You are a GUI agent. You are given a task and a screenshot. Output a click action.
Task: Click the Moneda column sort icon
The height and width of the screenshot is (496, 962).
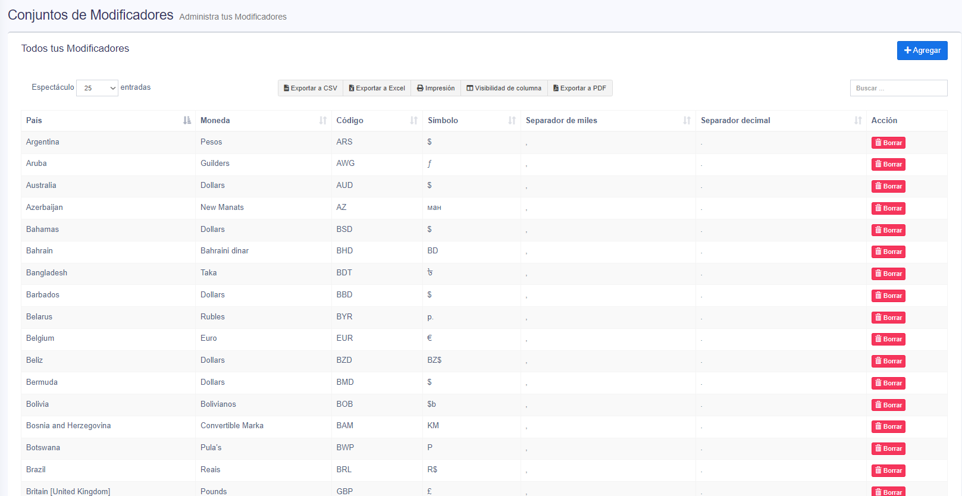pyautogui.click(x=323, y=121)
